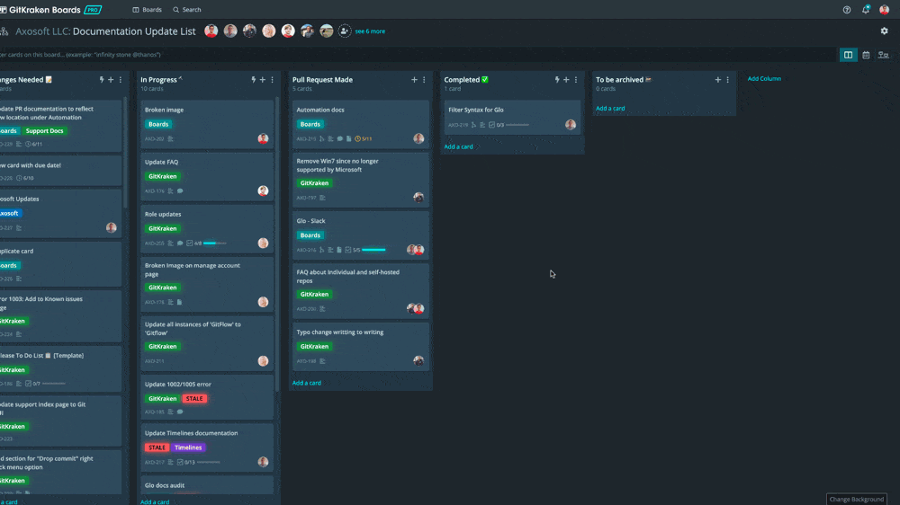The width and height of the screenshot is (900, 505).
Task: Click the checklist icon on Filter Syntax for Glo
Action: [x=491, y=125]
